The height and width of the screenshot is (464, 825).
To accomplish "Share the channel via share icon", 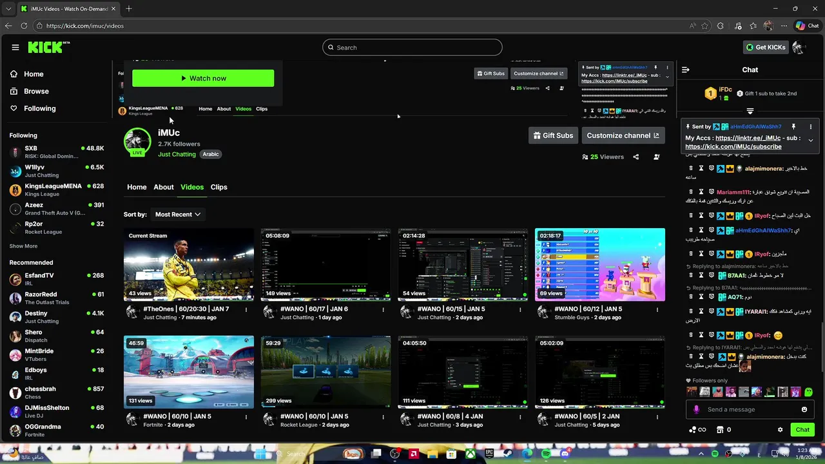I will tap(636, 157).
